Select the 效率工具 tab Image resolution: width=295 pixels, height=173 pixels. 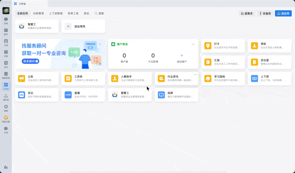coord(73,13)
